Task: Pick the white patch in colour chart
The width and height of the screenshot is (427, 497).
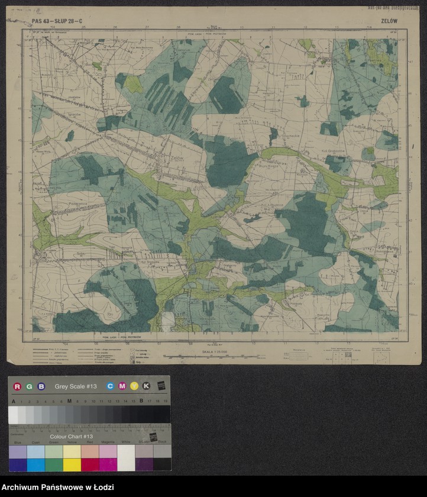Action: click(x=126, y=457)
